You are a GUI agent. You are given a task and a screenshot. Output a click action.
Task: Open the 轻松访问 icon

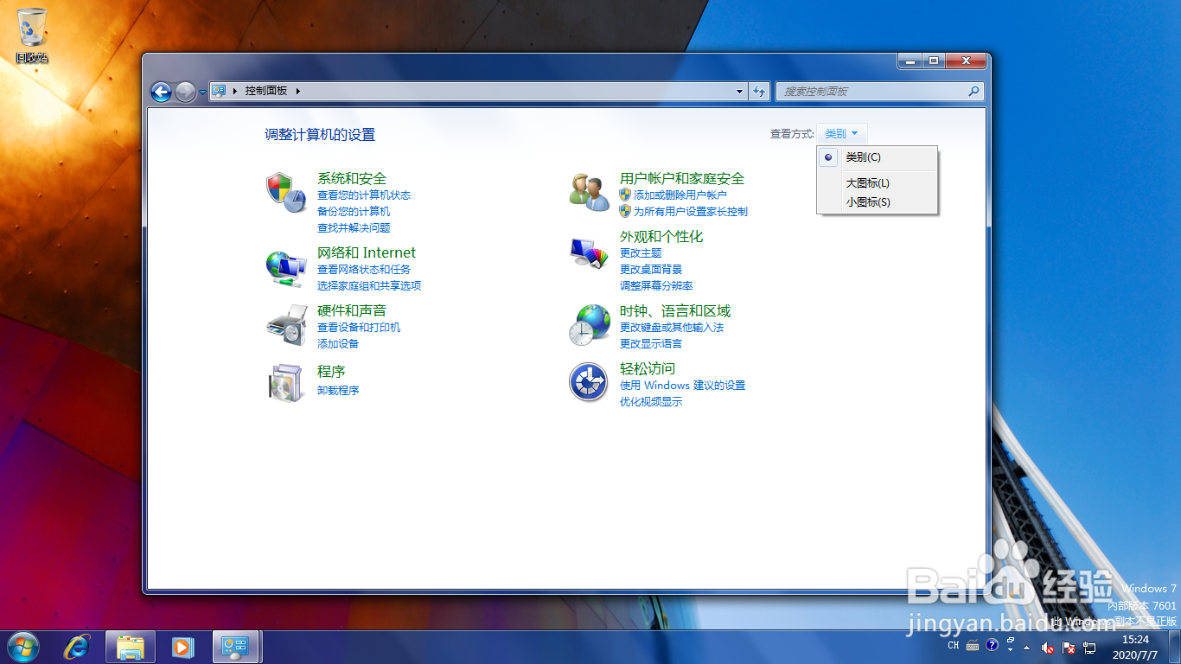pos(589,382)
